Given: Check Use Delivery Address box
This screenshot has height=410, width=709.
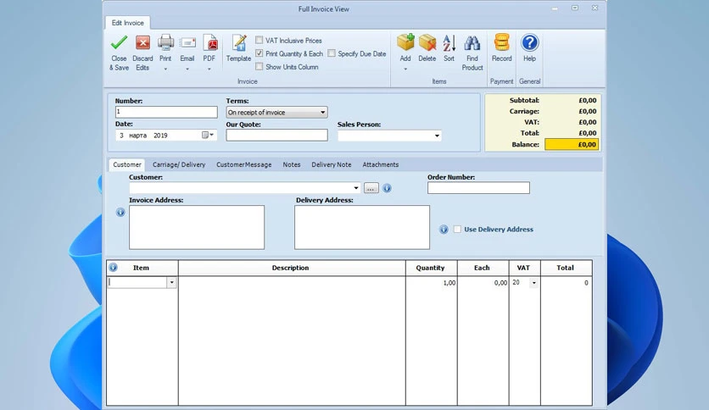Looking at the screenshot, I should pyautogui.click(x=458, y=230).
